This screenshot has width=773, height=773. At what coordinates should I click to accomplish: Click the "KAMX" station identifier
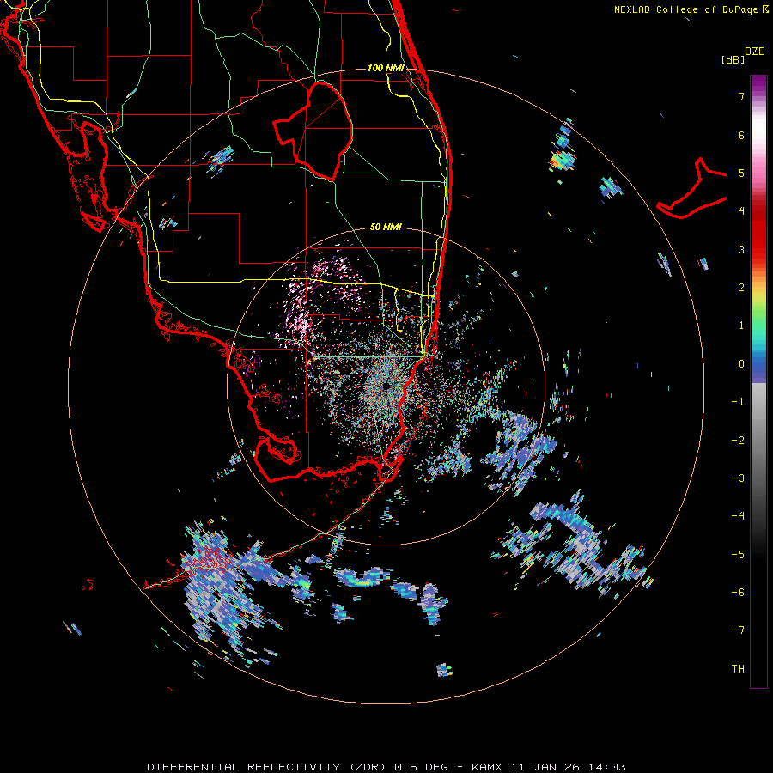tap(487, 767)
